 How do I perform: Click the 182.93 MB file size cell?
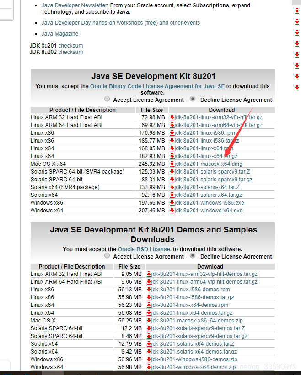152,156
